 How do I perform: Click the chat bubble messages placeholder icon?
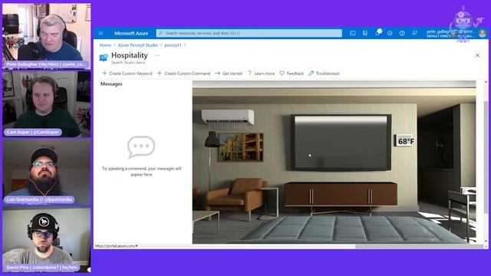(141, 147)
